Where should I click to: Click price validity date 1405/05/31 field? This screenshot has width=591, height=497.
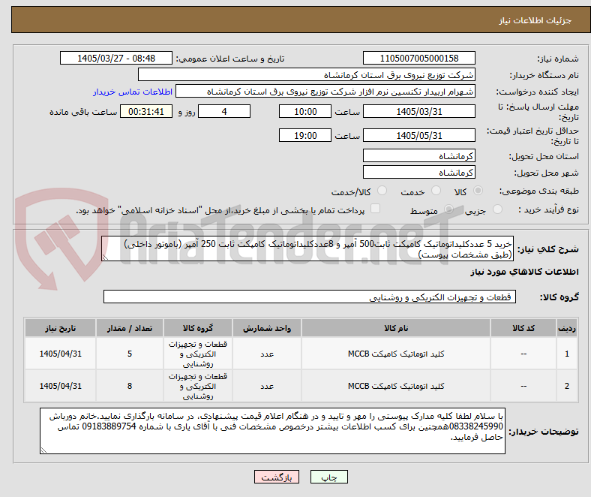pyautogui.click(x=419, y=135)
